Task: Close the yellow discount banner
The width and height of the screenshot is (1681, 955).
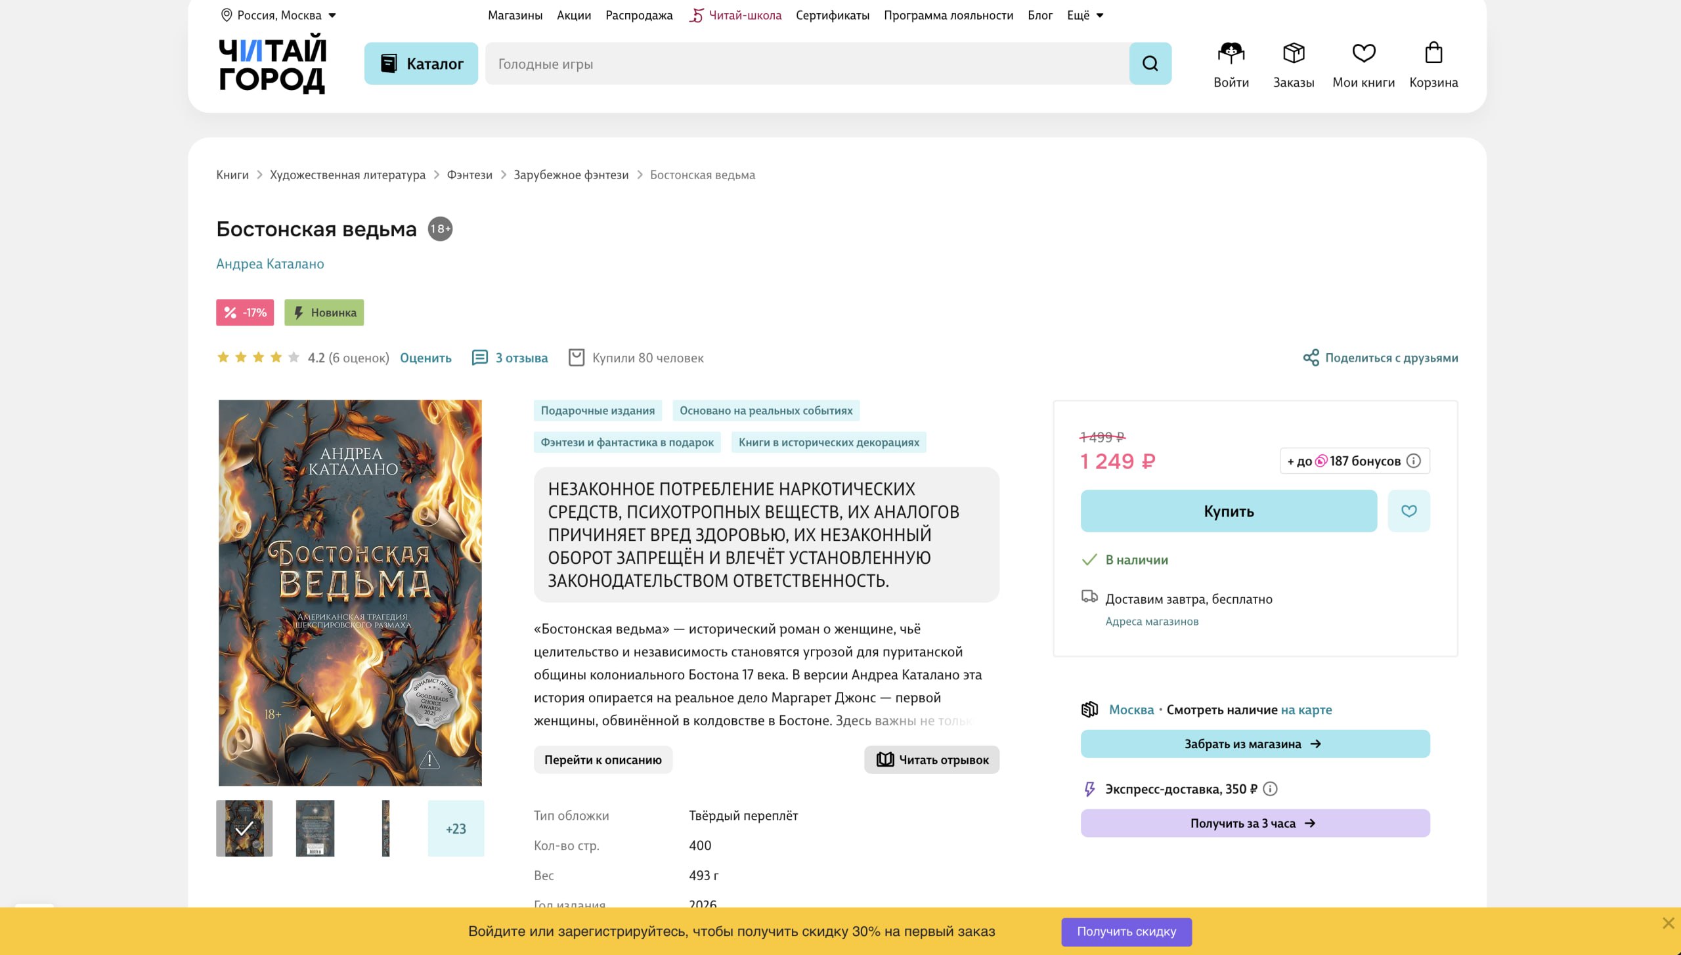Action: pos(1668,923)
